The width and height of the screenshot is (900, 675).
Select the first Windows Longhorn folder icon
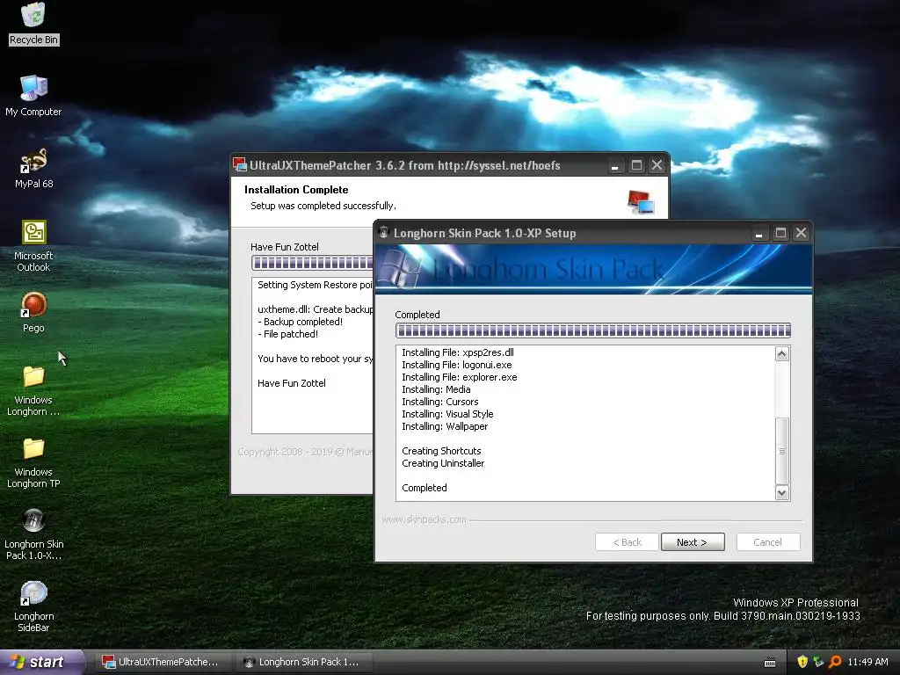click(33, 390)
